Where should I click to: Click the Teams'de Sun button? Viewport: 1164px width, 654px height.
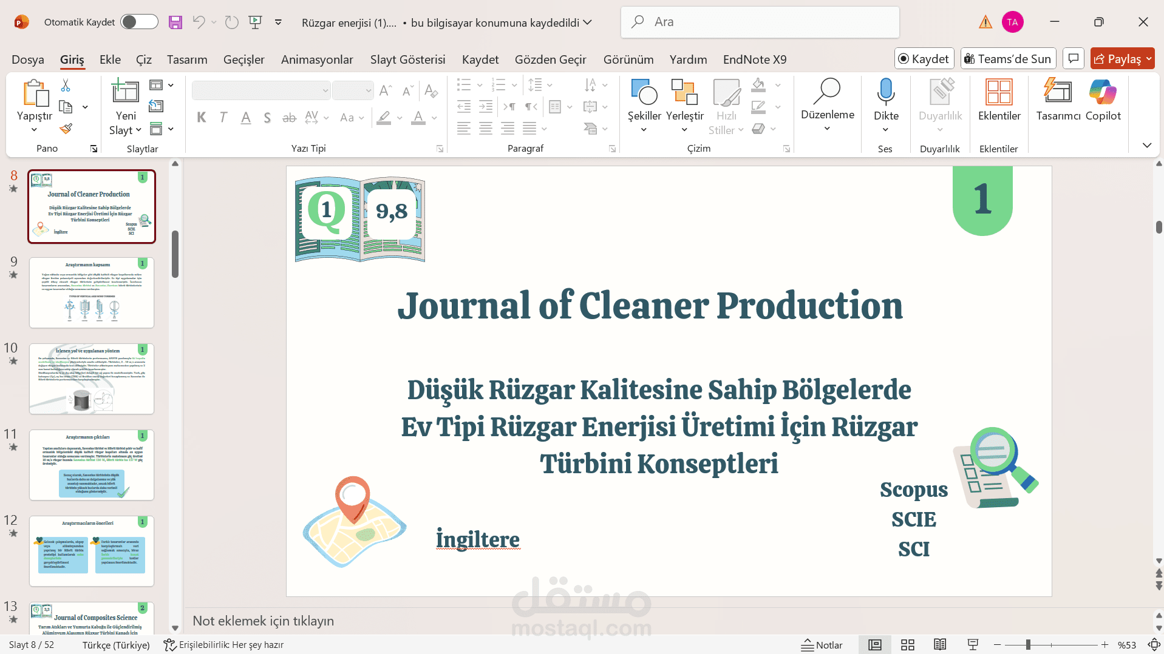pyautogui.click(x=1008, y=59)
